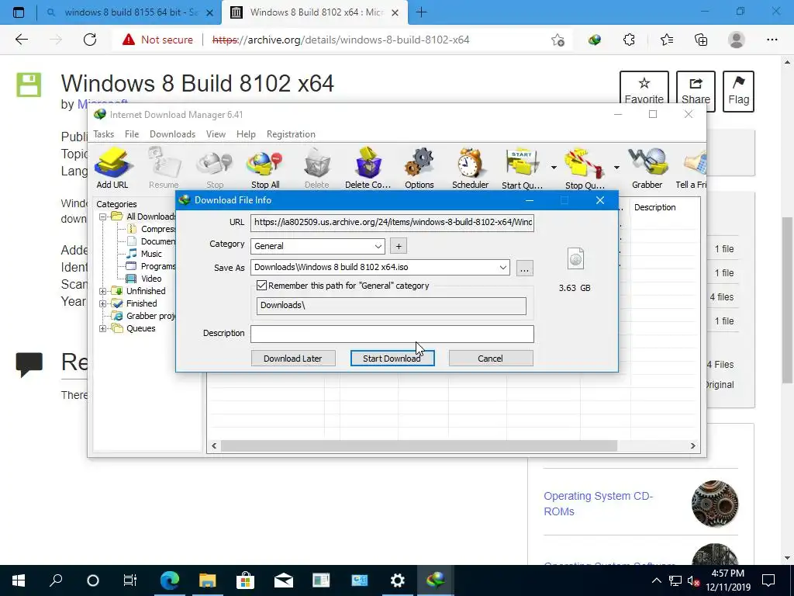Click the Flag button on archive.org
794x596 pixels.
pos(738,92)
